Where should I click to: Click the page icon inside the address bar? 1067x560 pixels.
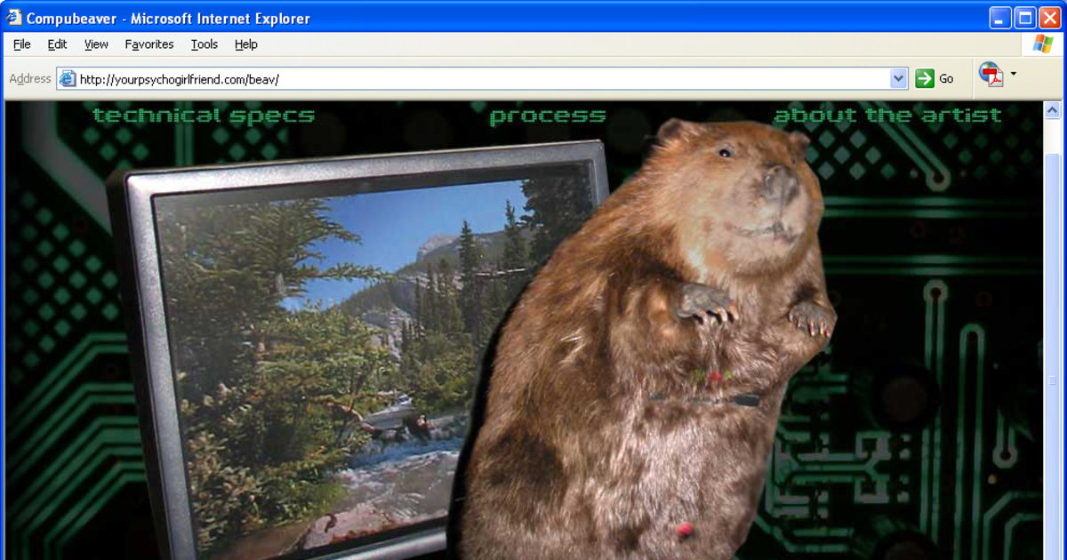[x=66, y=78]
